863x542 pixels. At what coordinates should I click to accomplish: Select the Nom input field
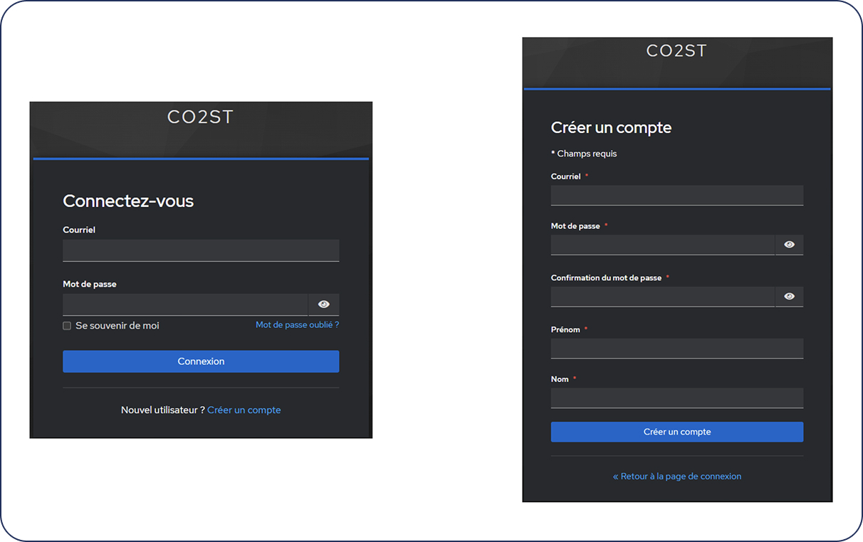pyautogui.click(x=676, y=398)
